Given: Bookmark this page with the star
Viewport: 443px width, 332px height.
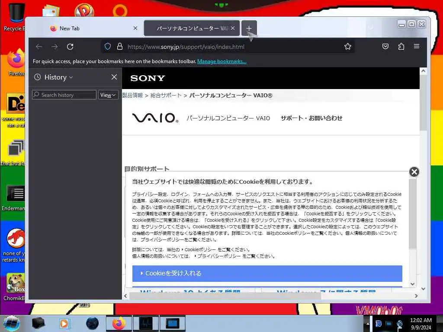Looking at the screenshot, I should click(x=348, y=47).
